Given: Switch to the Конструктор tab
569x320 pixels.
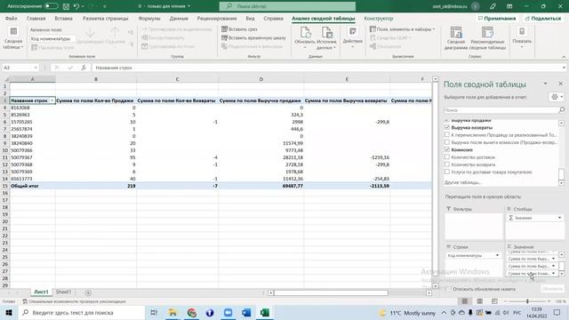Looking at the screenshot, I should 379,18.
